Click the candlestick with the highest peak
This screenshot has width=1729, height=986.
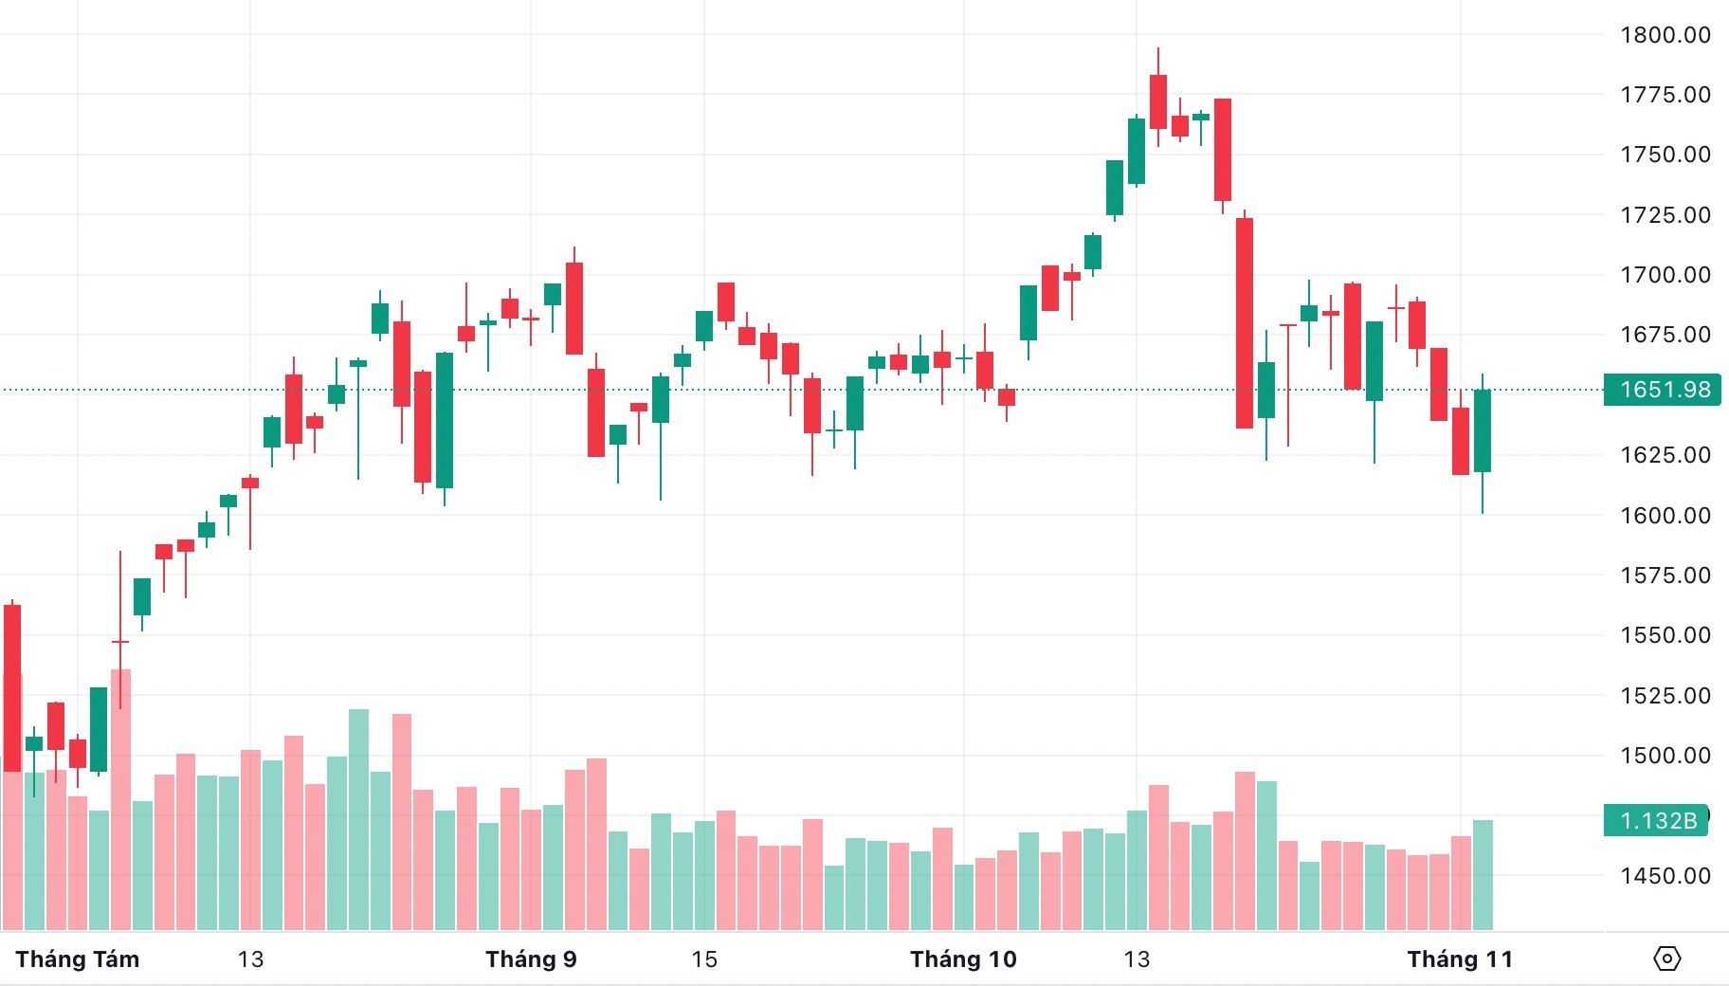(1157, 101)
